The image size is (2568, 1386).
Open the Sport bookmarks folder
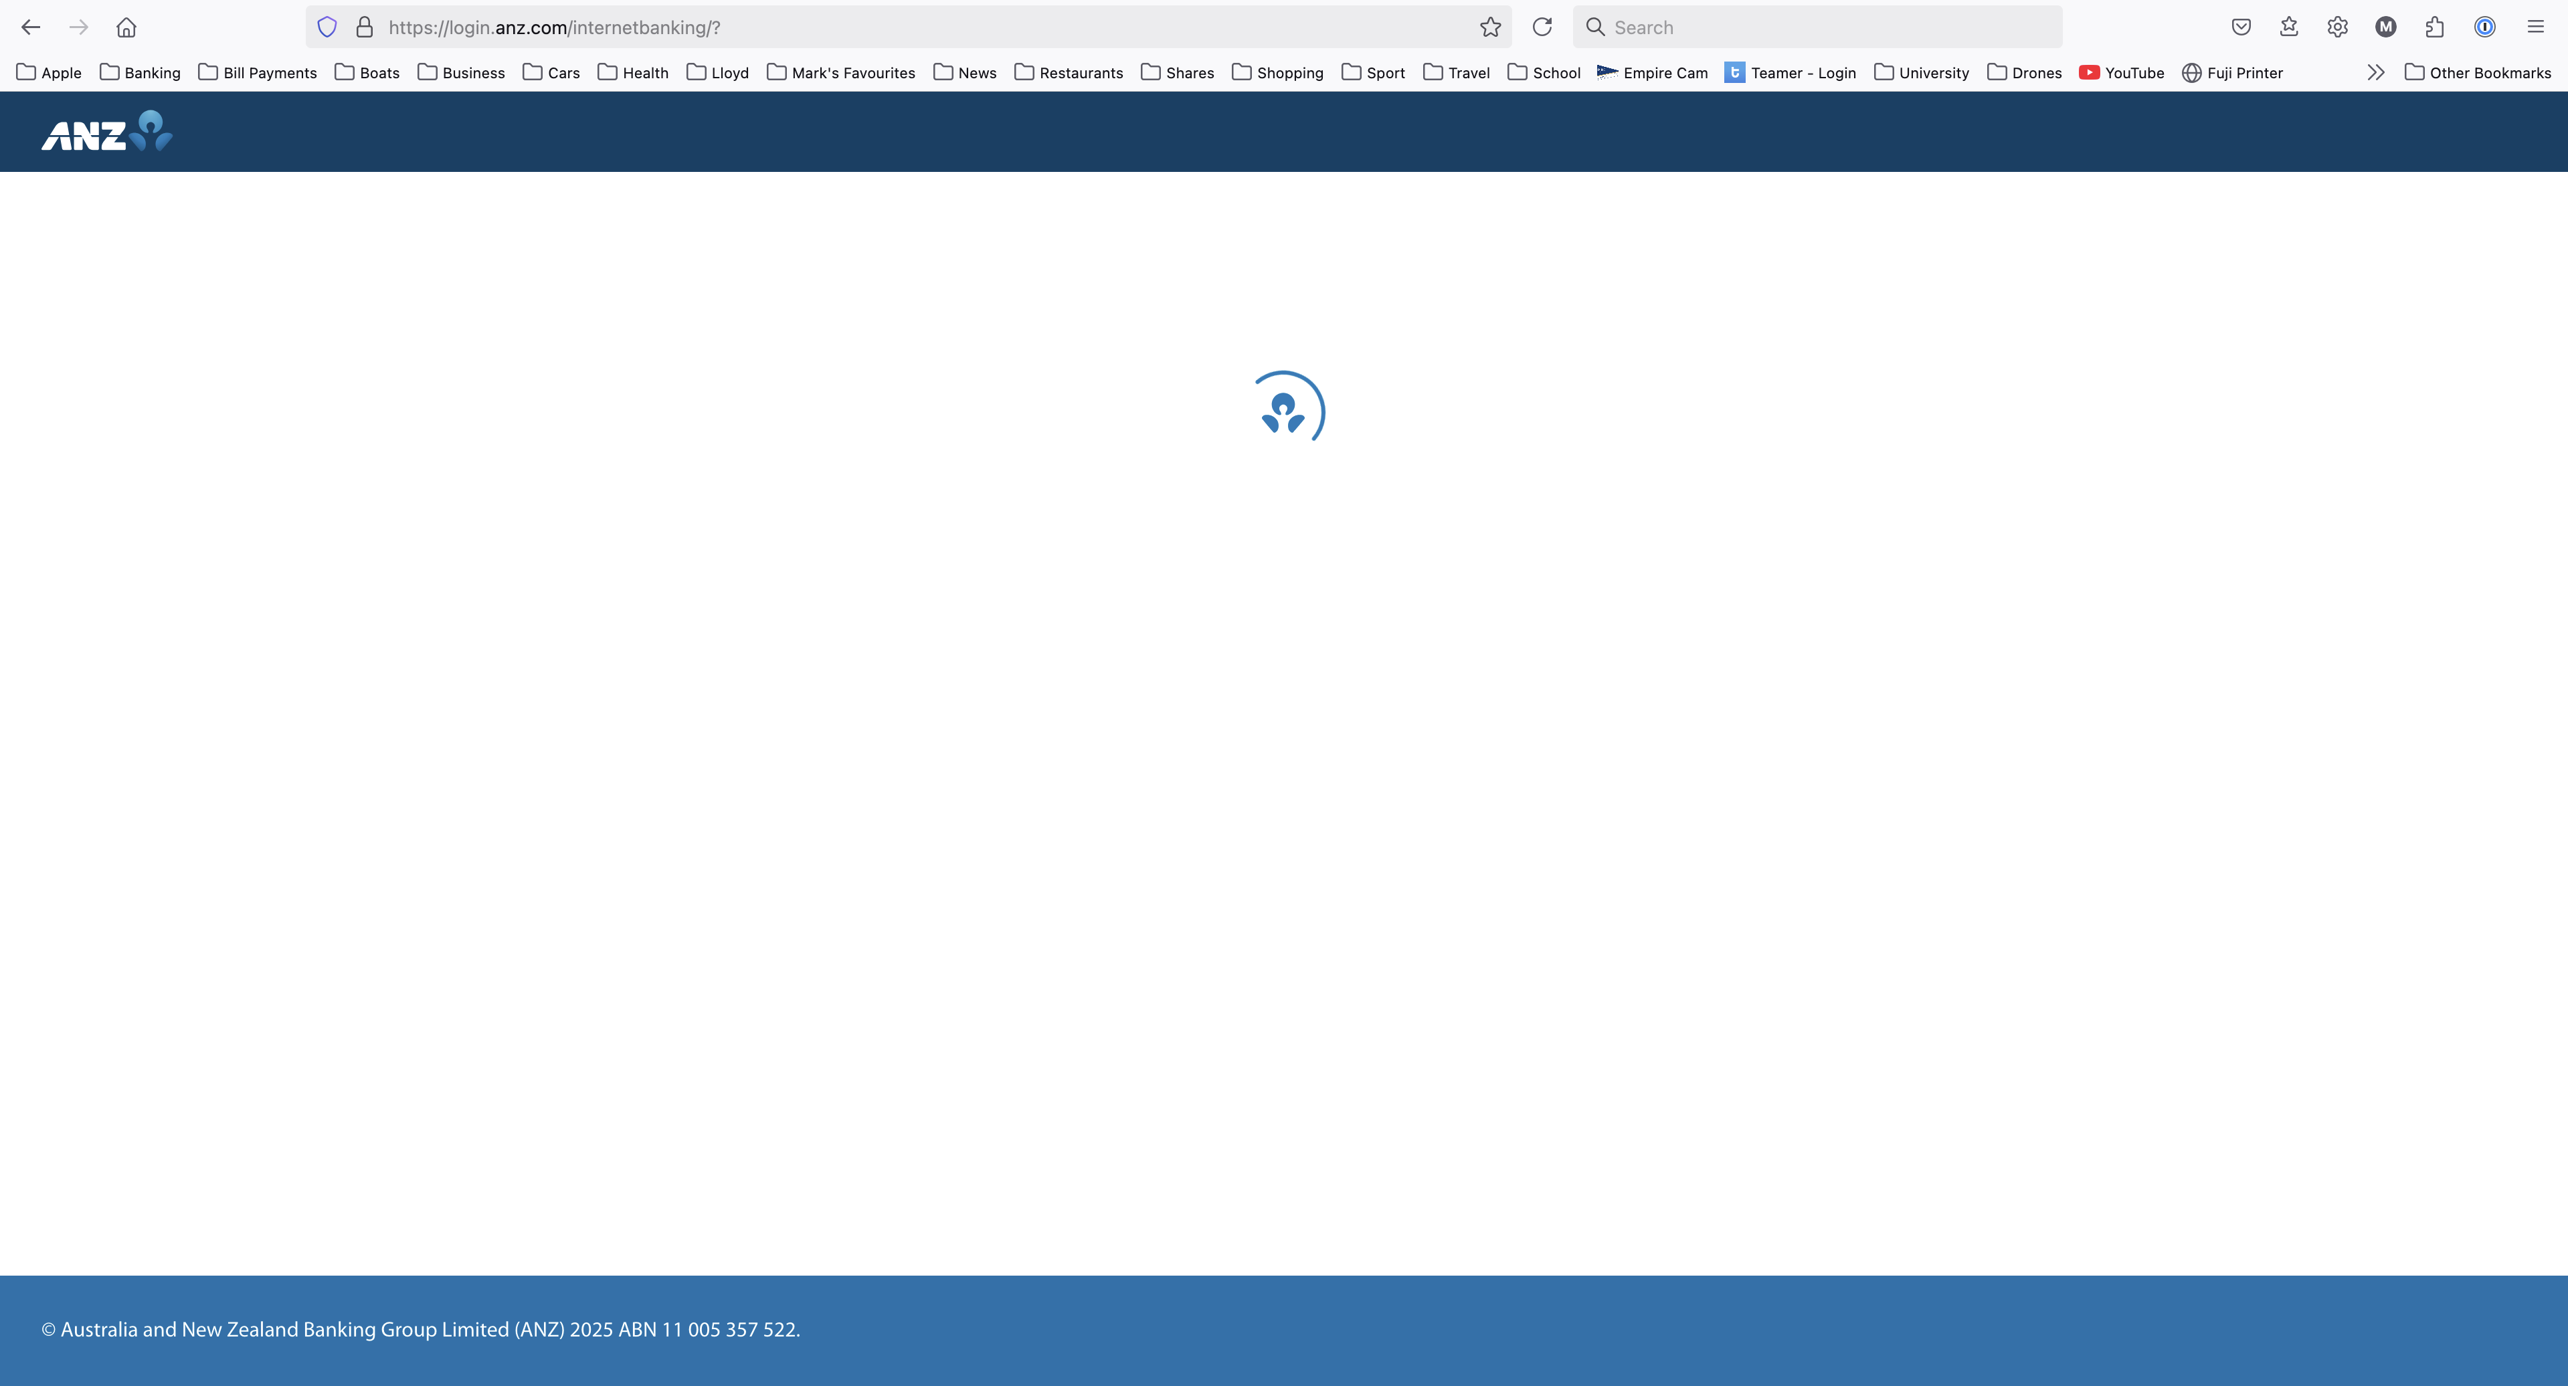coord(1374,73)
